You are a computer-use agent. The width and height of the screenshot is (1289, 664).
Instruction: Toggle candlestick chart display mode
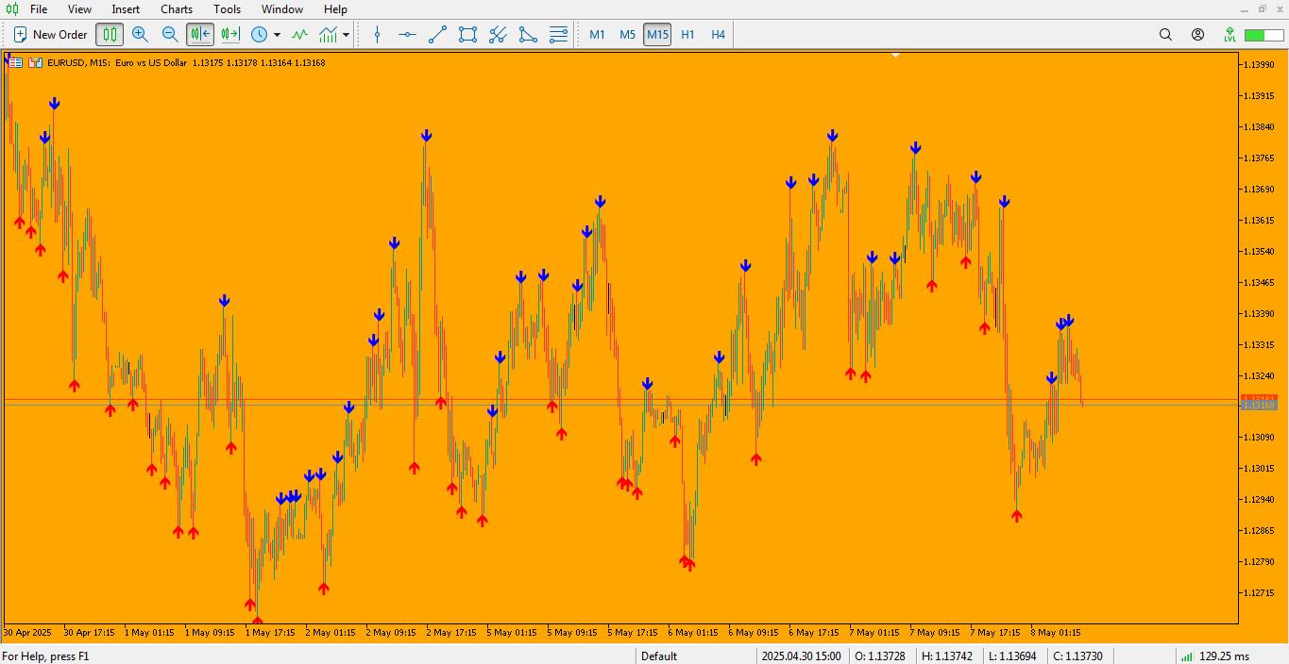(110, 35)
